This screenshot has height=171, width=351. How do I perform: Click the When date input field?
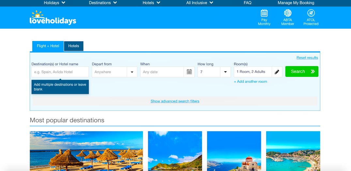(162, 72)
